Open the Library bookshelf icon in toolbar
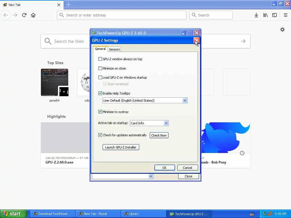 pyautogui.click(x=265, y=15)
